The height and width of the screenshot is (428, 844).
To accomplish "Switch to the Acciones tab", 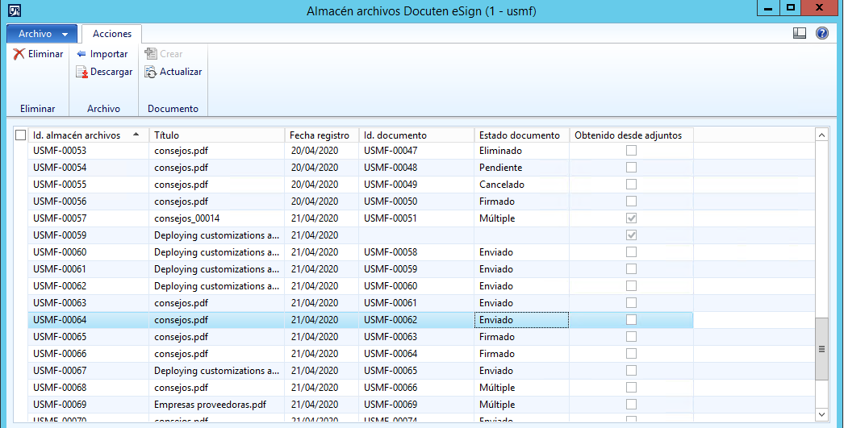I will (112, 34).
